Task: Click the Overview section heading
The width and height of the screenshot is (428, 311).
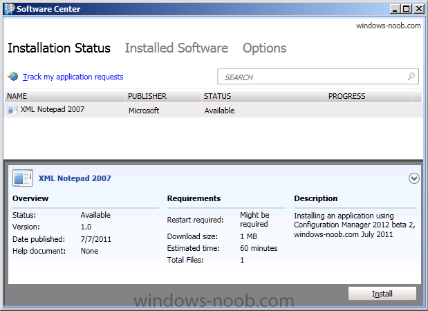Action: pos(30,198)
